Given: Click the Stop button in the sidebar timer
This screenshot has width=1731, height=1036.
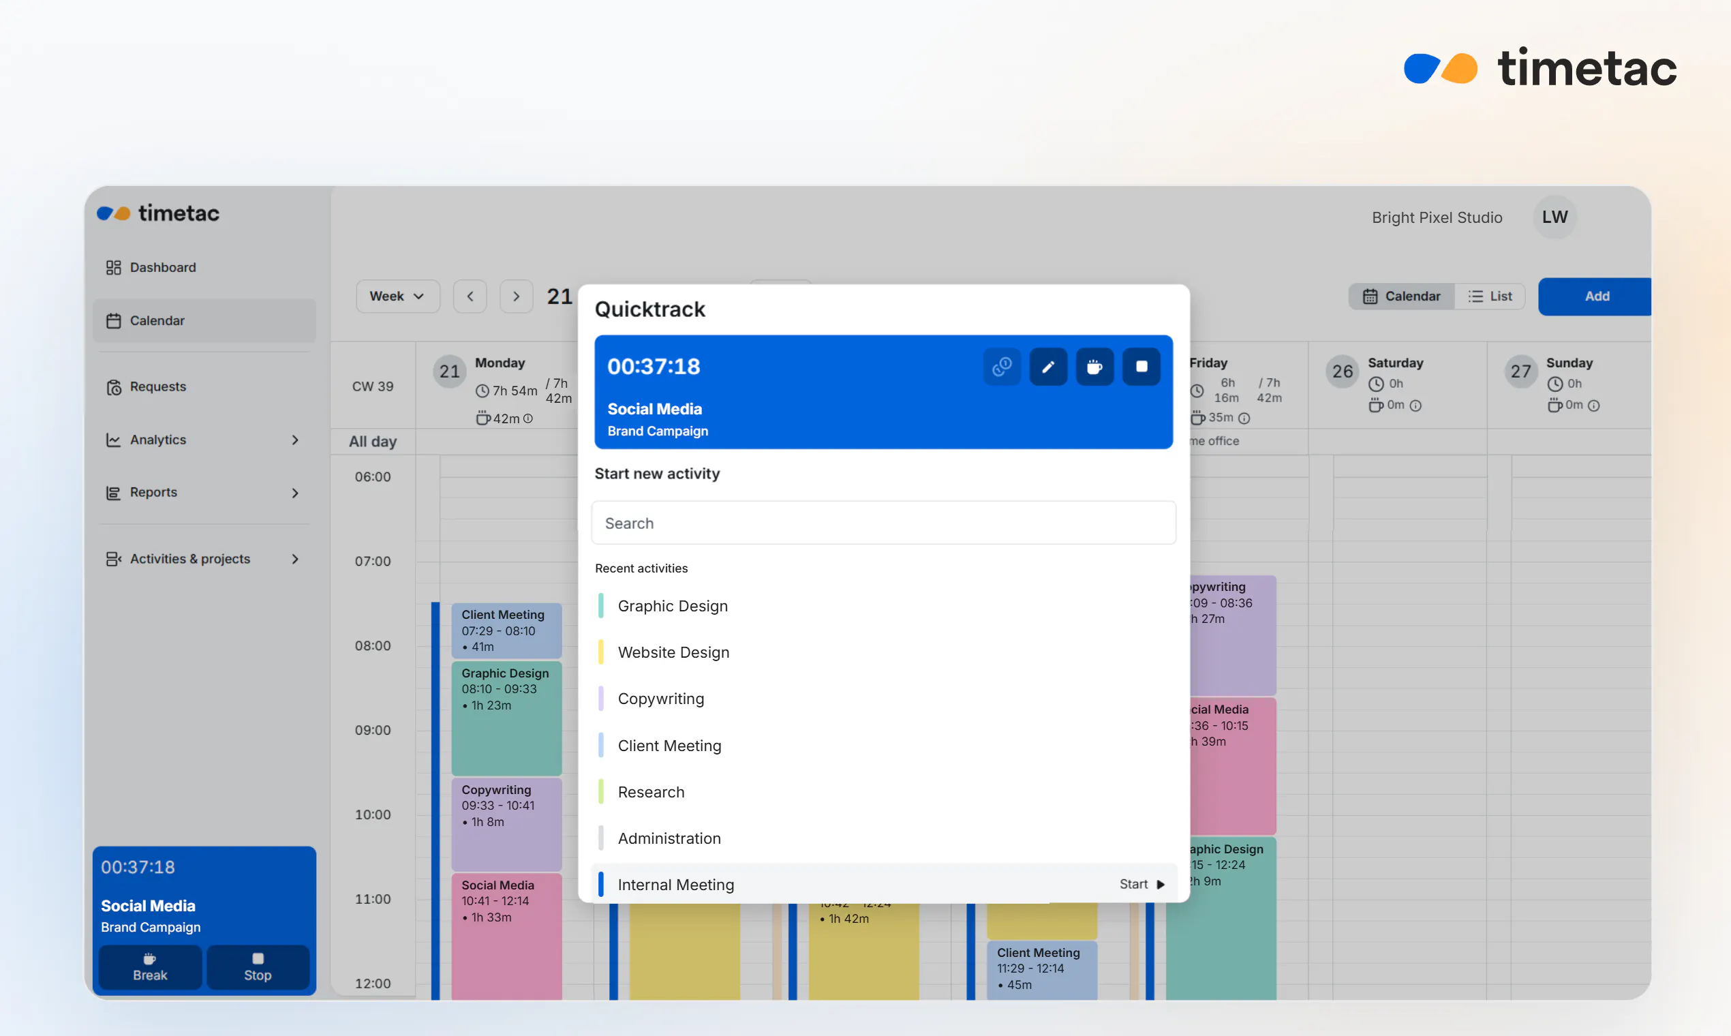Looking at the screenshot, I should [258, 968].
